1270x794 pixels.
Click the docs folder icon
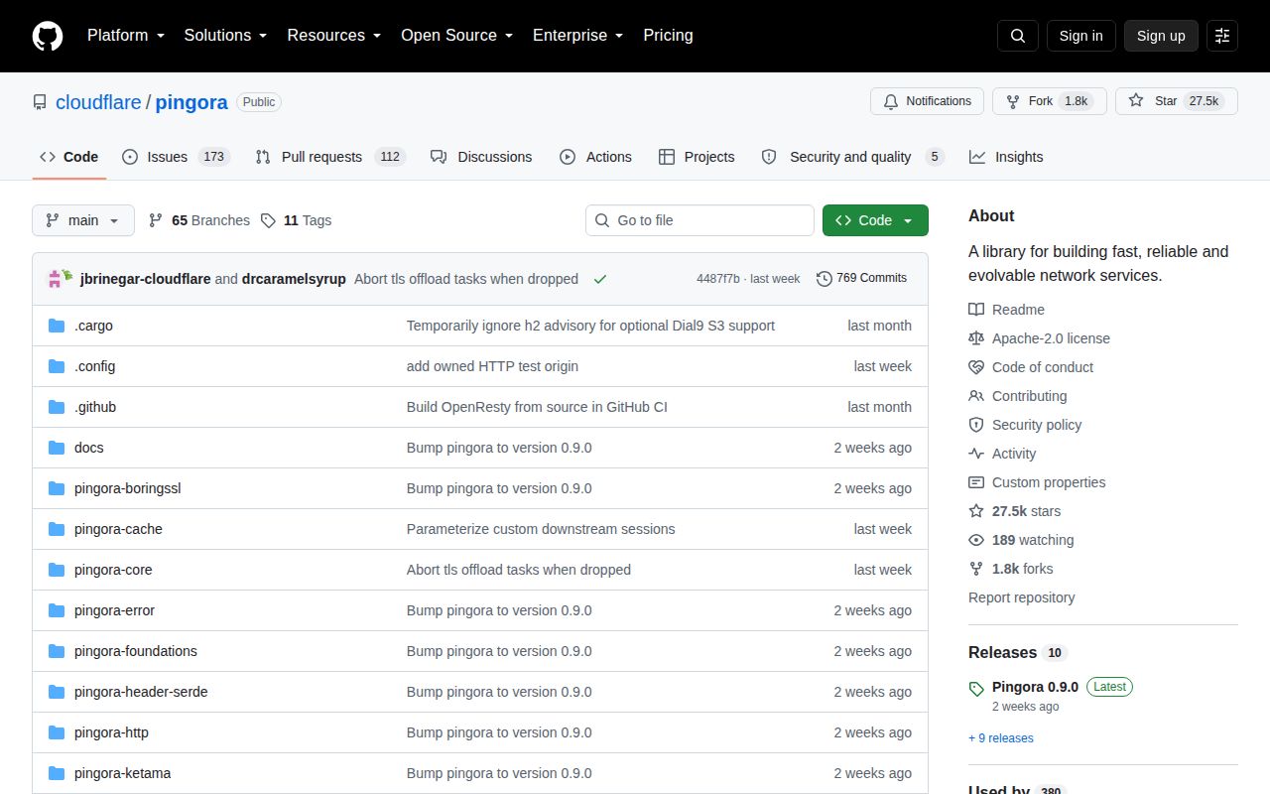[57, 448]
